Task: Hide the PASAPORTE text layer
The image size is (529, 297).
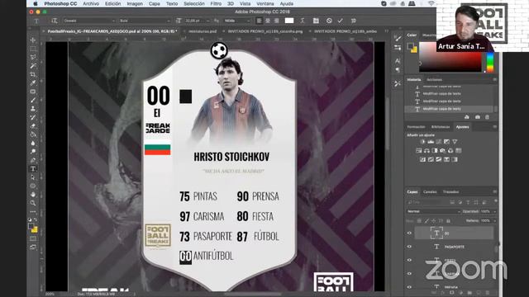Action: [409, 247]
